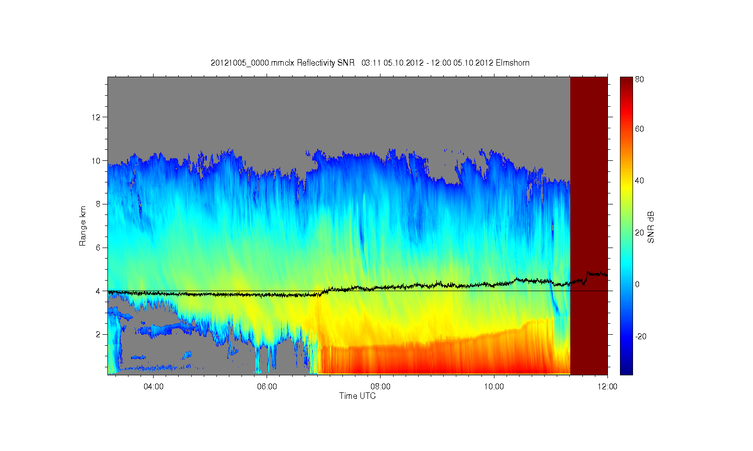Click the colorbar value -20
Image resolution: width=753 pixels, height=451 pixels.
(x=641, y=336)
